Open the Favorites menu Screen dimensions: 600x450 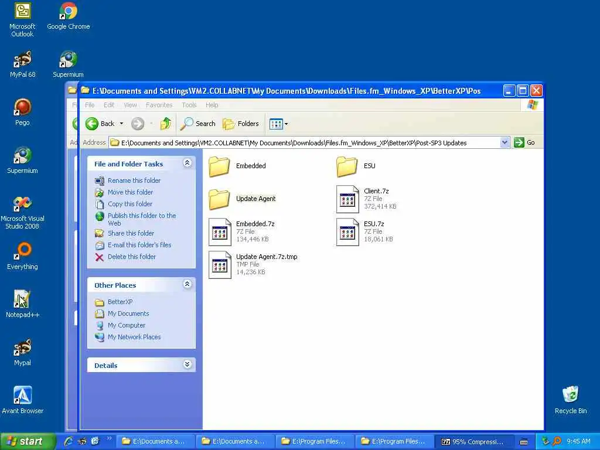click(x=159, y=105)
